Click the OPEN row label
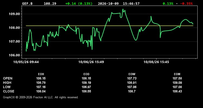 tap(8, 78)
